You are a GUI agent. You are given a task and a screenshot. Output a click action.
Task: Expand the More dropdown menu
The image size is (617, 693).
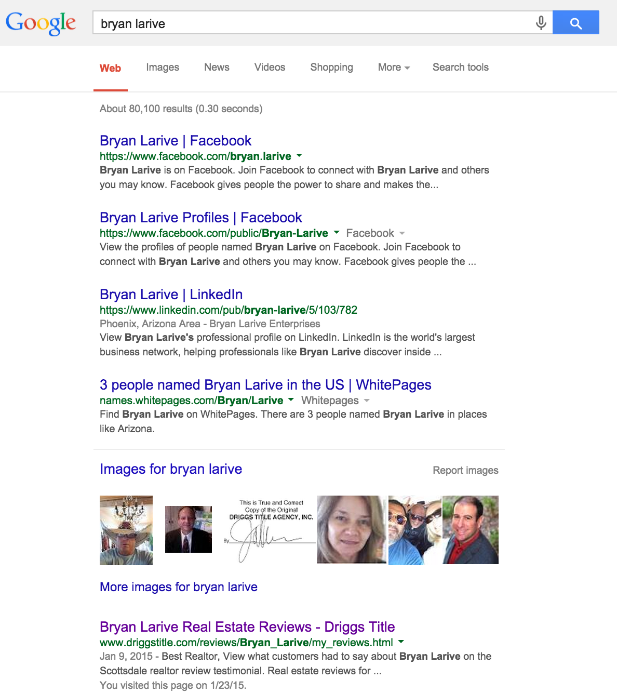pyautogui.click(x=394, y=68)
